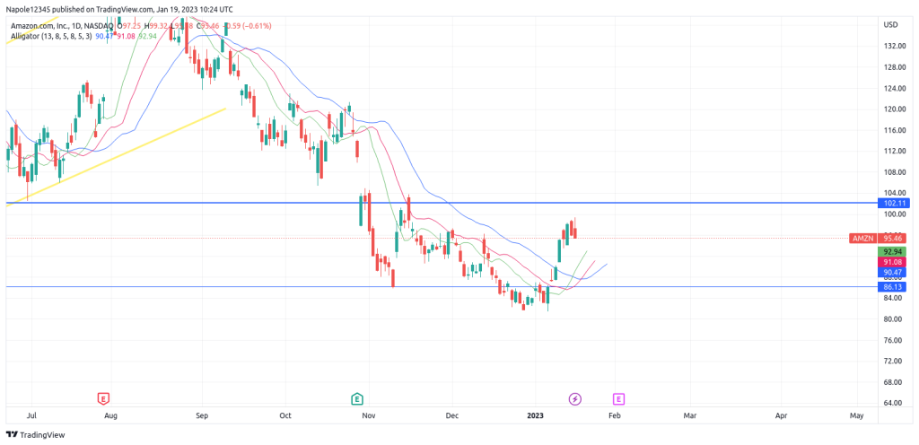Click the Apr label on time axis

pos(782,415)
